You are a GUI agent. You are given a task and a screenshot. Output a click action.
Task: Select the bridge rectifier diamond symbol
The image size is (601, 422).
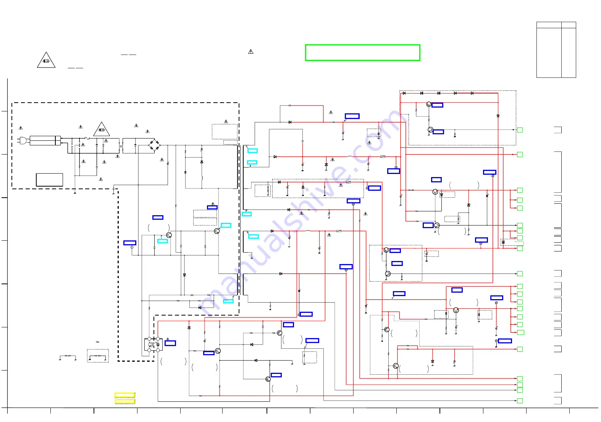coord(154,145)
